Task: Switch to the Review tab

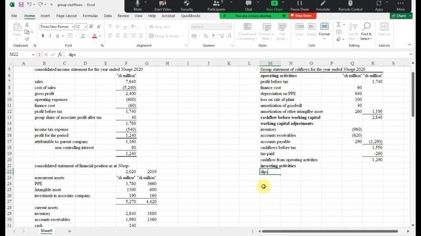Action: coord(123,16)
